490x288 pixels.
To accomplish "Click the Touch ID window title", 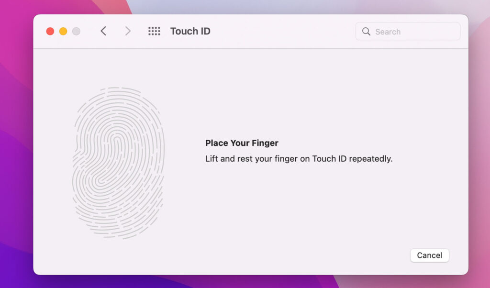I will [190, 31].
